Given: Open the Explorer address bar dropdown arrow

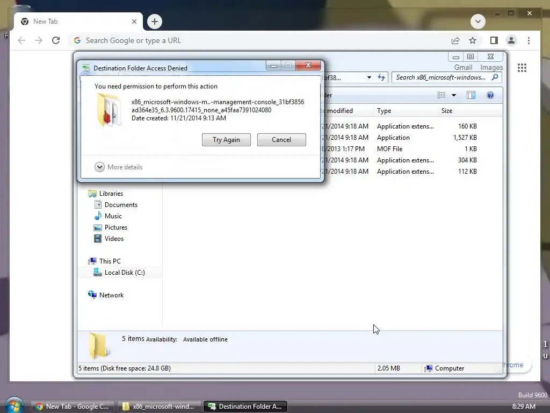Looking at the screenshot, I should (369, 77).
